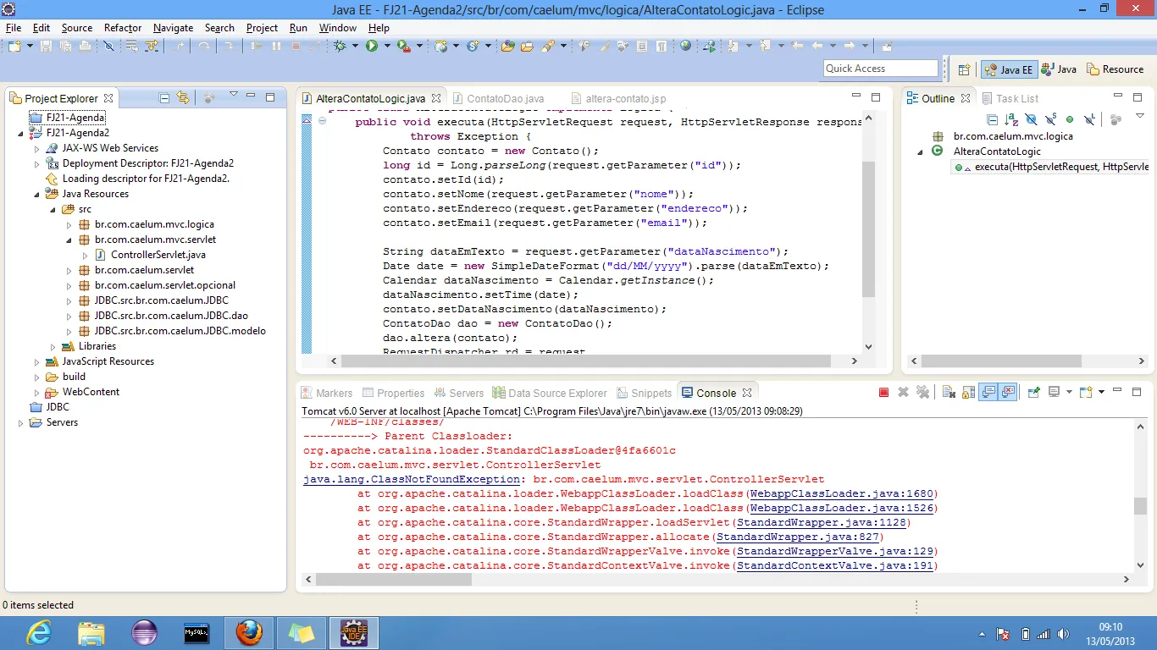Viewport: 1157px width, 650px height.
Task: Clear the Console output
Action: coord(948,393)
